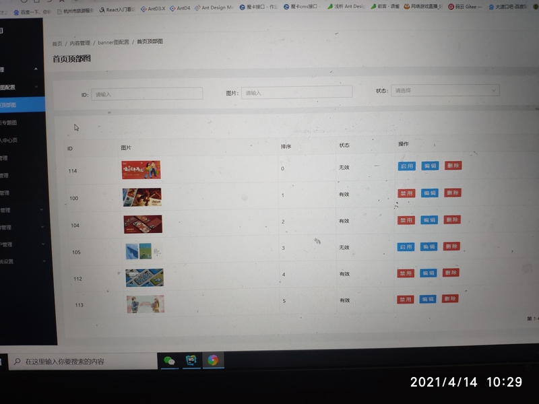This screenshot has height=404, width=539.
Task: Click 禁用 for row ID 104
Action: pyautogui.click(x=406, y=220)
